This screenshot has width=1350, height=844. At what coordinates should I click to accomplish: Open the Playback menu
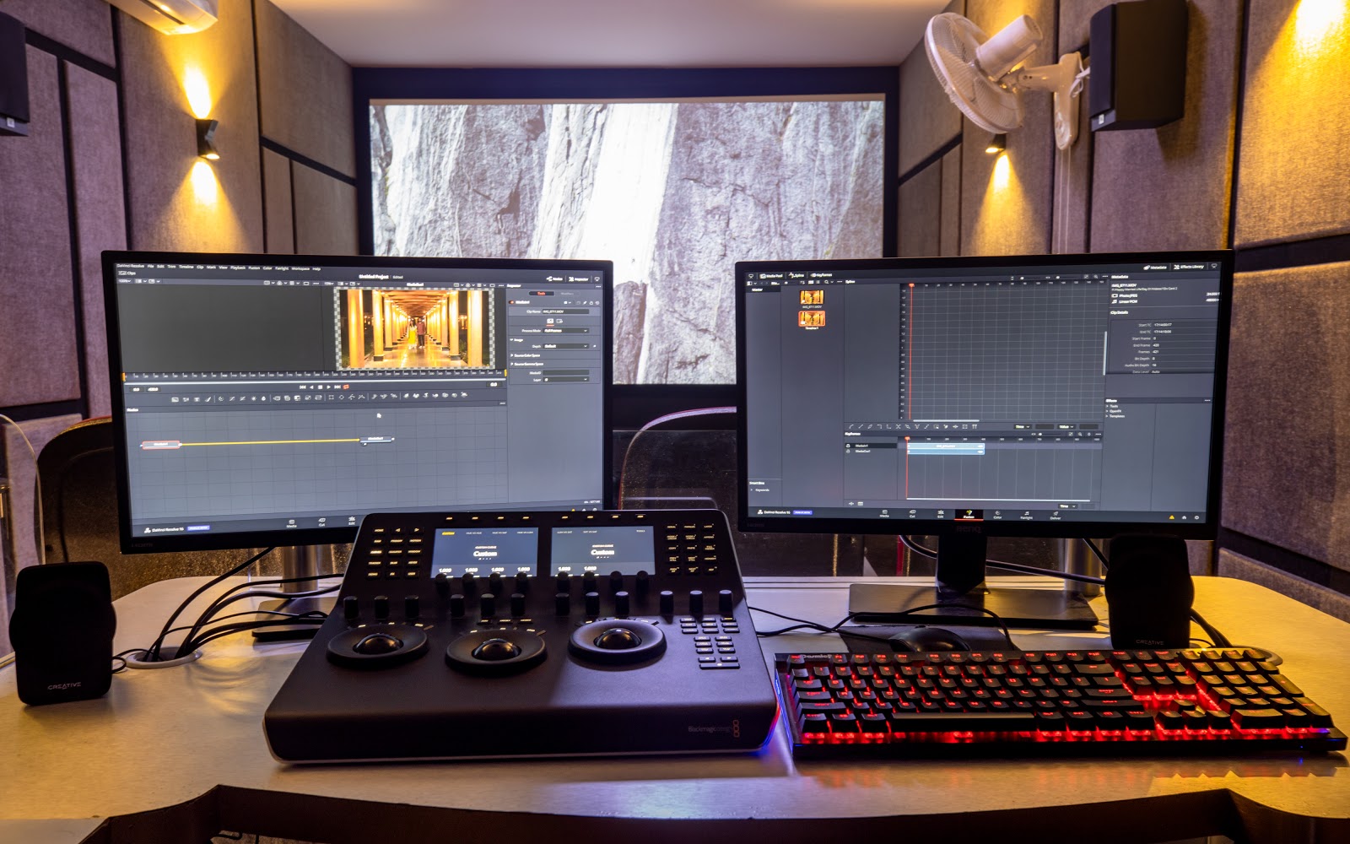pos(238,268)
